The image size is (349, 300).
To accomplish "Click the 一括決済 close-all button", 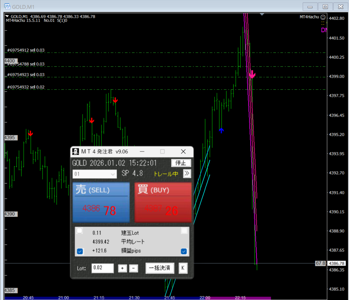I will 160,268.
